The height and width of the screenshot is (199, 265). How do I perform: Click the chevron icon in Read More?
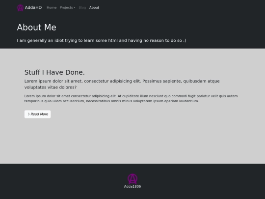[x=29, y=114]
